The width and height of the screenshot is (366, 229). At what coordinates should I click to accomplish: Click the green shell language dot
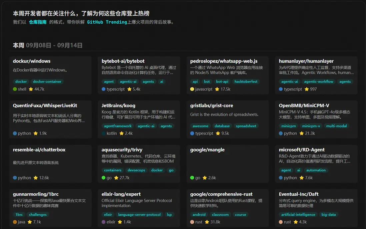[15, 89]
